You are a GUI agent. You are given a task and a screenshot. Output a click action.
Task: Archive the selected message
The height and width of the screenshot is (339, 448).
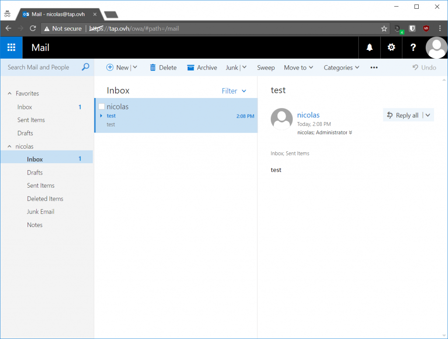202,68
